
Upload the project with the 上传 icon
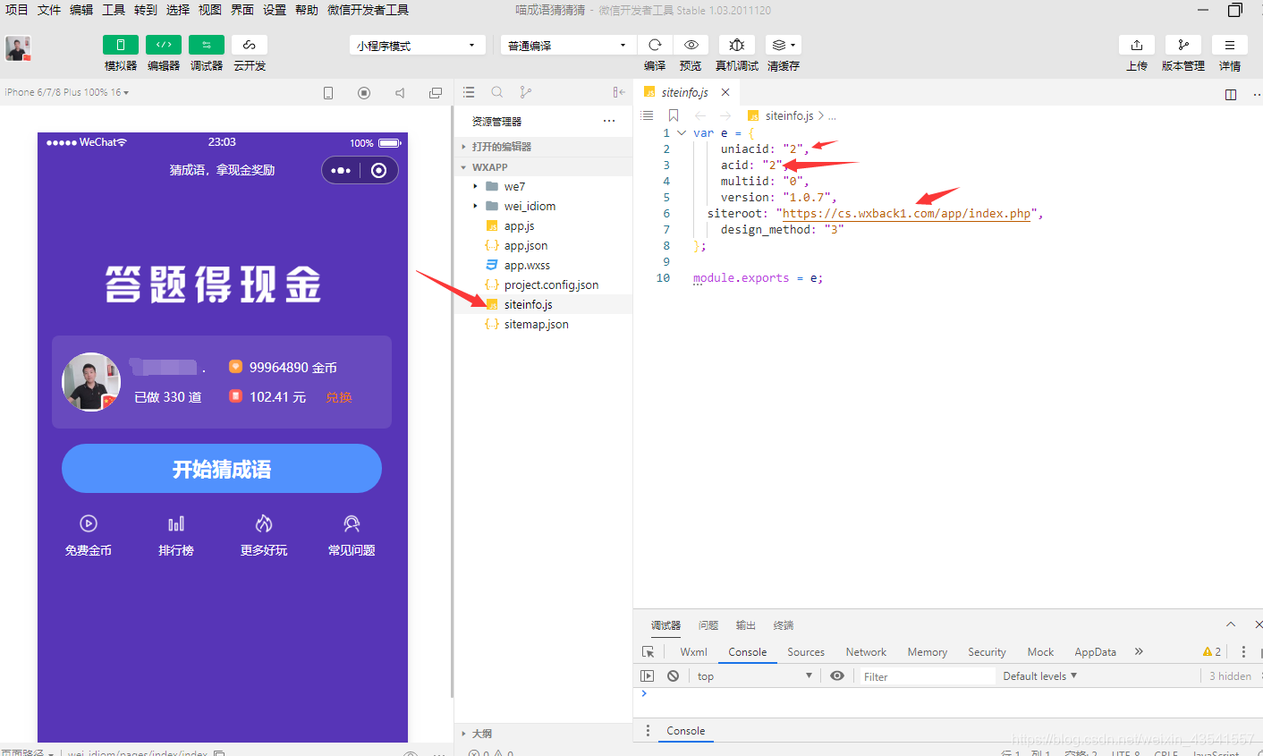click(1136, 44)
